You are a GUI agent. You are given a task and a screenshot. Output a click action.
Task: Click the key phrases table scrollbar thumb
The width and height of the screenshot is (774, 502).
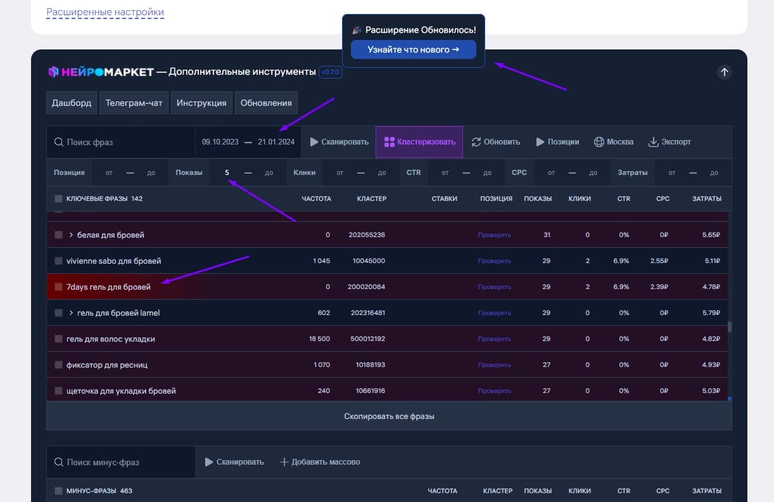pos(730,327)
